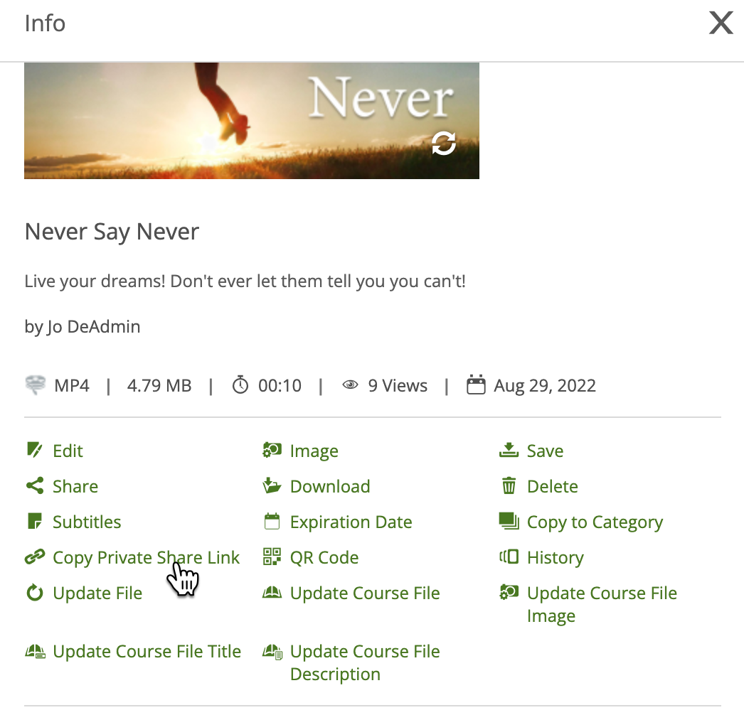Click the '00:10' duration value

click(x=280, y=385)
